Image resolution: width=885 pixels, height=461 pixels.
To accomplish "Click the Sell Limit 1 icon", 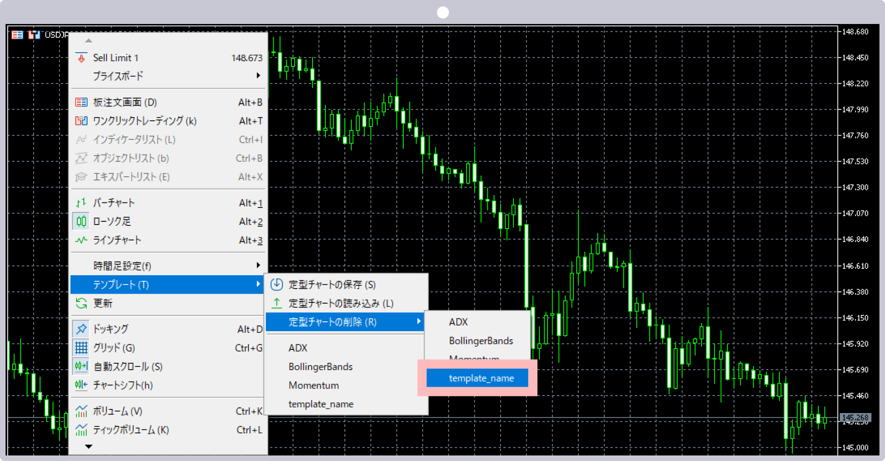I will [x=81, y=58].
